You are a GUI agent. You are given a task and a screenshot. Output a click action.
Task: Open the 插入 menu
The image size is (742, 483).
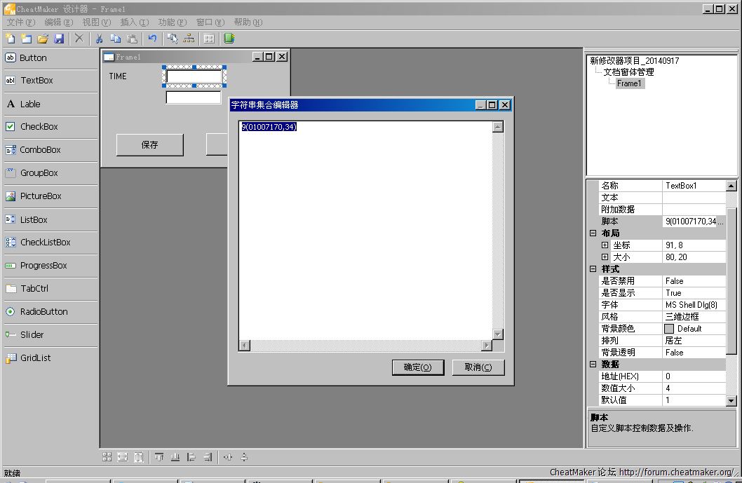point(134,22)
